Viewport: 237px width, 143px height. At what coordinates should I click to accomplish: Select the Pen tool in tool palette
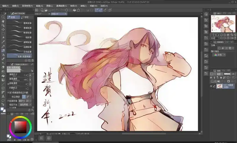(x=3, y=46)
